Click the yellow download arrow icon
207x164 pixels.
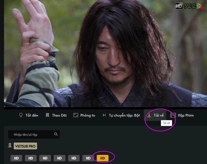click(x=149, y=115)
